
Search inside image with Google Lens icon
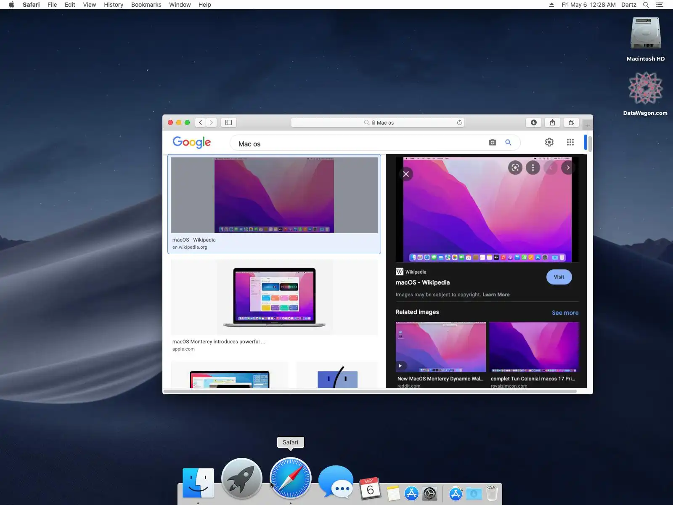click(x=515, y=167)
